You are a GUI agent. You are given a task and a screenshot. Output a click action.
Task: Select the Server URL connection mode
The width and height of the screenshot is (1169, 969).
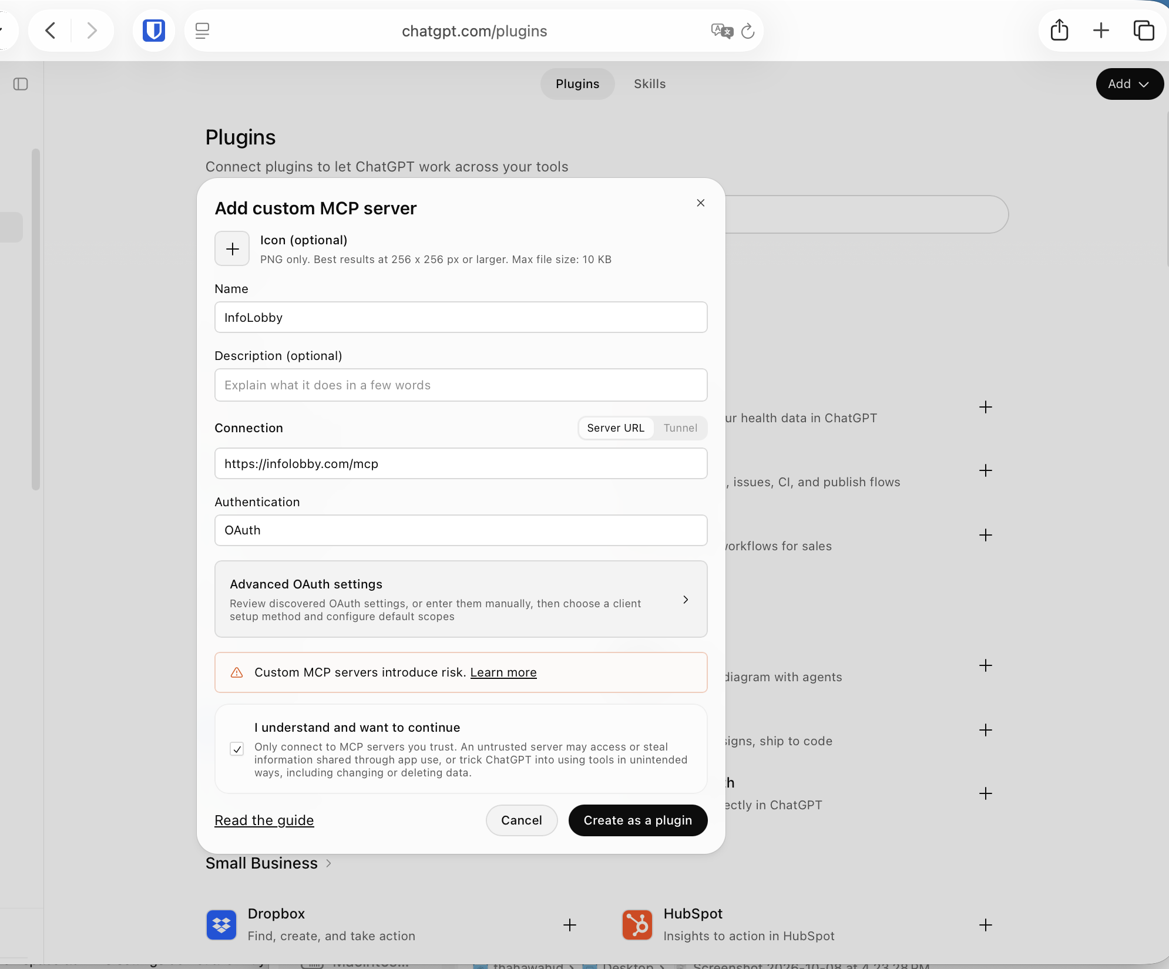616,428
